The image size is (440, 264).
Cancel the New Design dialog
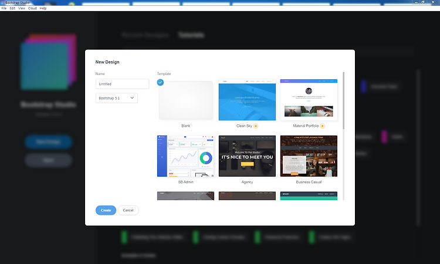[x=128, y=210]
